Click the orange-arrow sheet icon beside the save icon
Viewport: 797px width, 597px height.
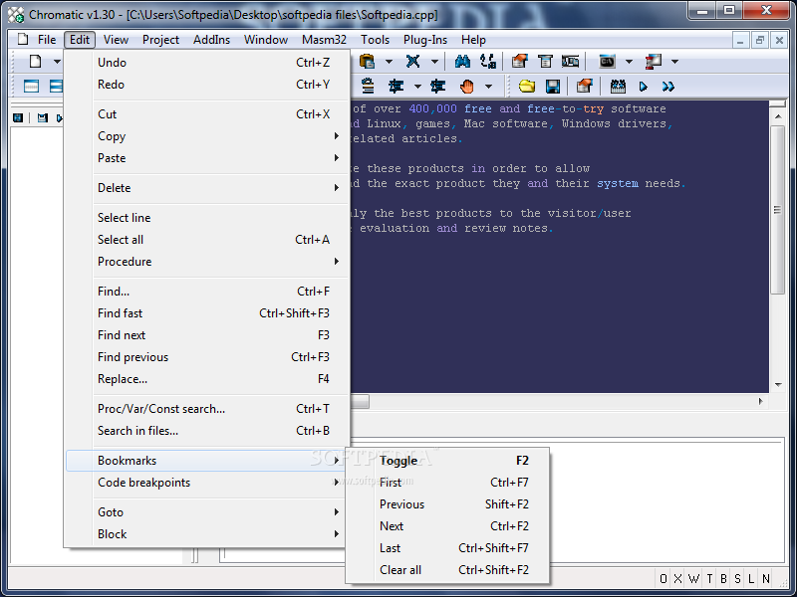(x=584, y=87)
